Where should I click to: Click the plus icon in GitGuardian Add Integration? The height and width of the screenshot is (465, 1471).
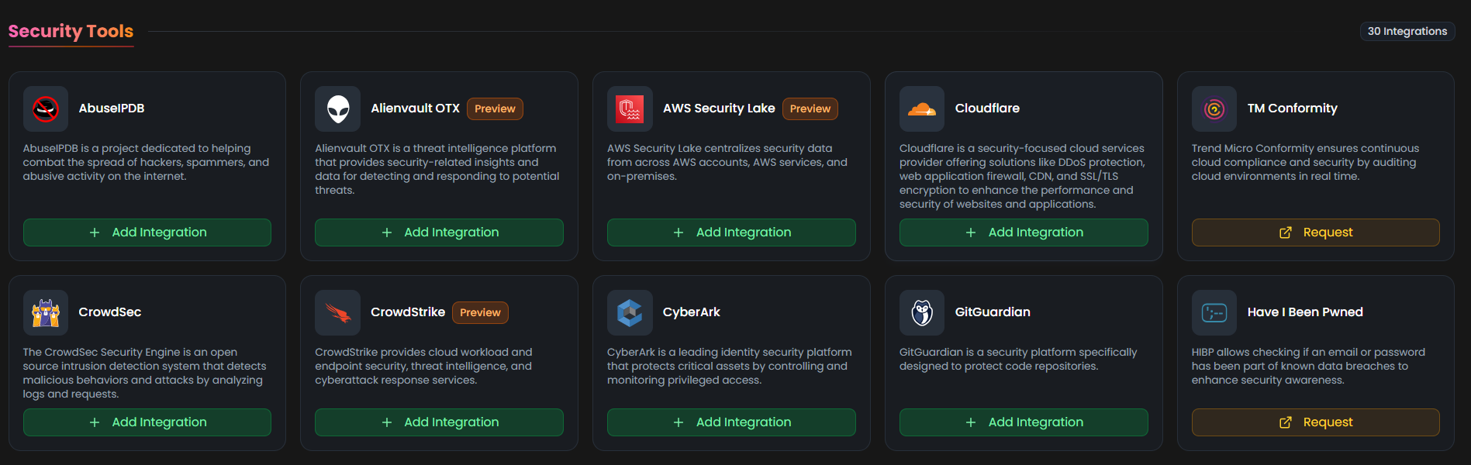click(971, 422)
